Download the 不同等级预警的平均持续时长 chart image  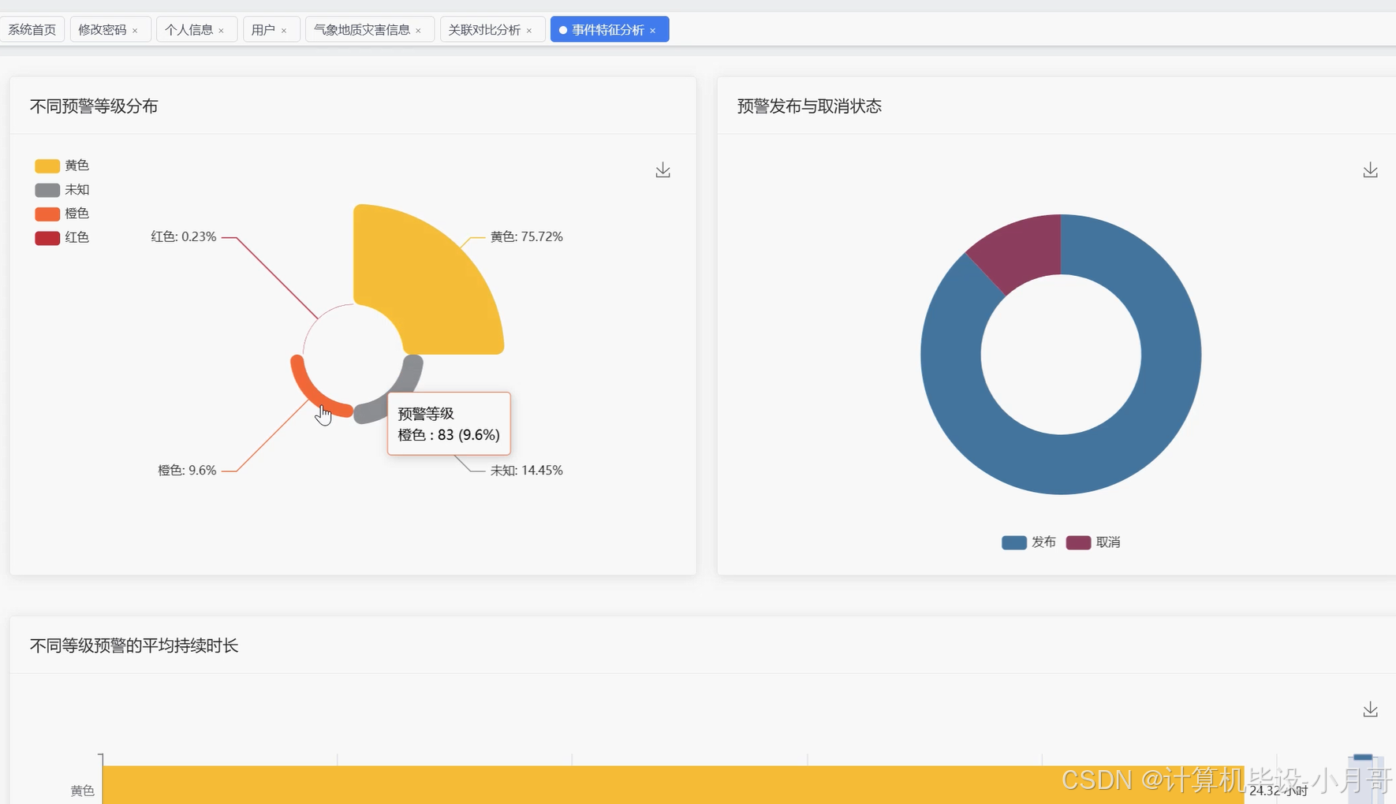(1370, 709)
